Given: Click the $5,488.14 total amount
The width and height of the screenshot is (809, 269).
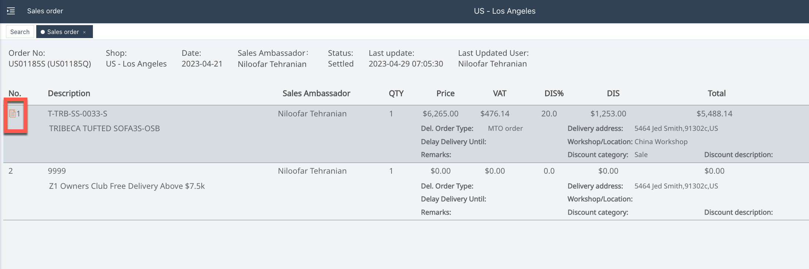Looking at the screenshot, I should [714, 114].
